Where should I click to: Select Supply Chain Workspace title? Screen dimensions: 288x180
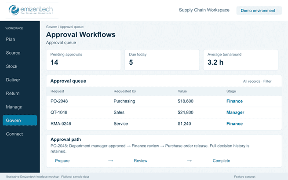coord(204,10)
